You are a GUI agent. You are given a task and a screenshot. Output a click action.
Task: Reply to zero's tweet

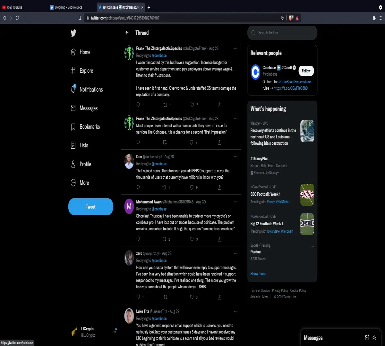pyautogui.click(x=138, y=297)
